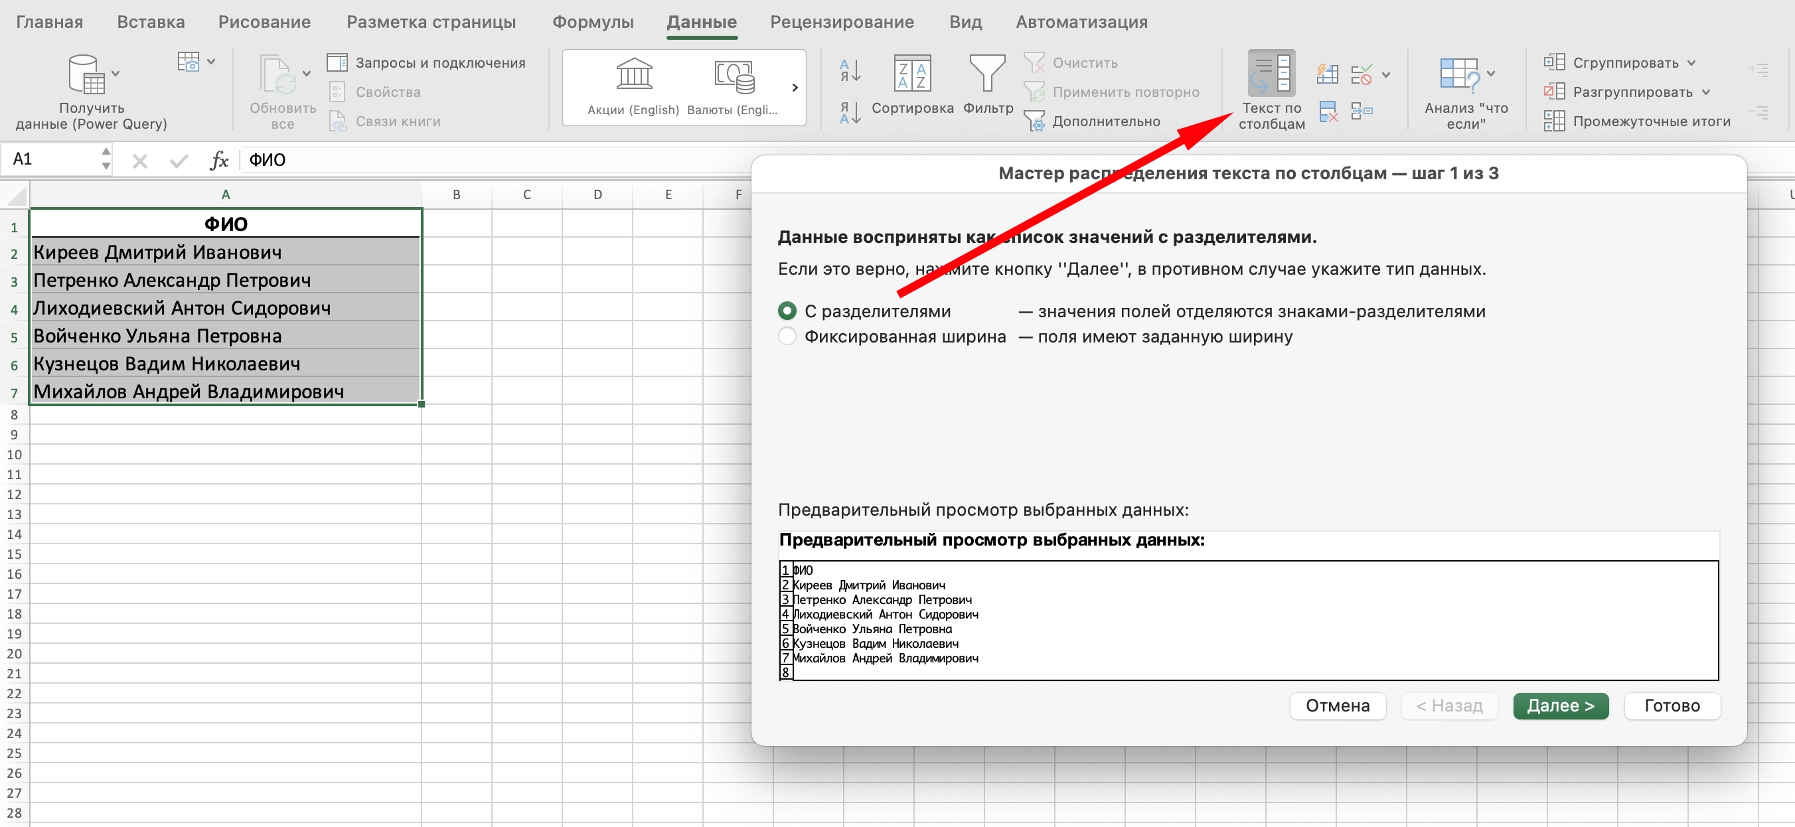
Task: Switch to the Формулы ribbon tab
Action: 592,22
